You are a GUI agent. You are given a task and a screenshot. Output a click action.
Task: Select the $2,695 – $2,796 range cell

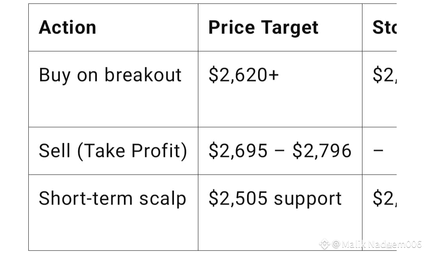pyautogui.click(x=280, y=151)
